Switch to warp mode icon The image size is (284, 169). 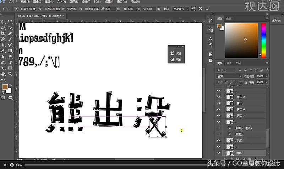193,9
